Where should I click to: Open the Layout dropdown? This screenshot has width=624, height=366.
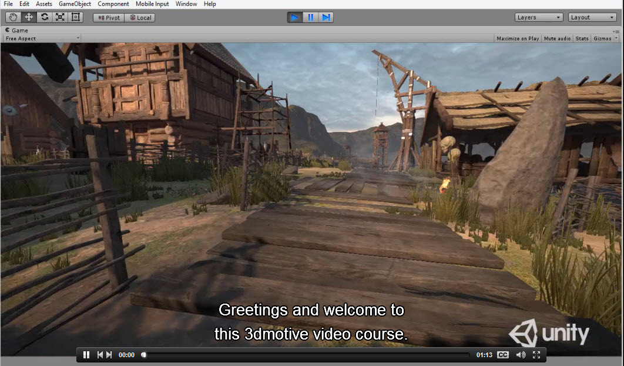[x=592, y=18]
